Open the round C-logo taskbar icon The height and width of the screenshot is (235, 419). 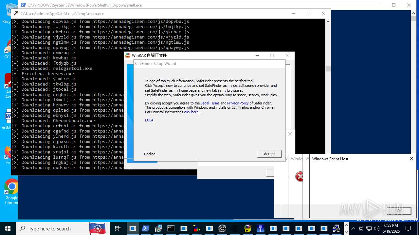(222, 228)
